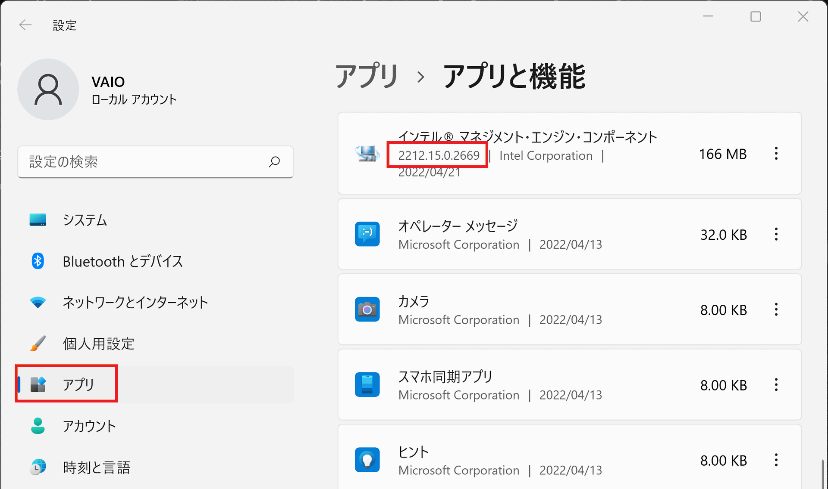
Task: Click the VAIO user avatar icon
Action: [x=48, y=90]
